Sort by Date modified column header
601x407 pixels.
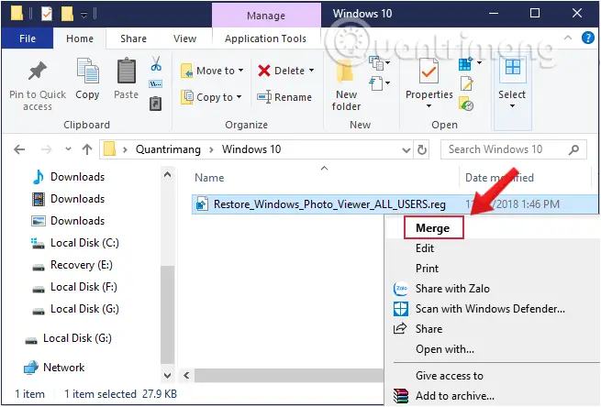pyautogui.click(x=499, y=178)
